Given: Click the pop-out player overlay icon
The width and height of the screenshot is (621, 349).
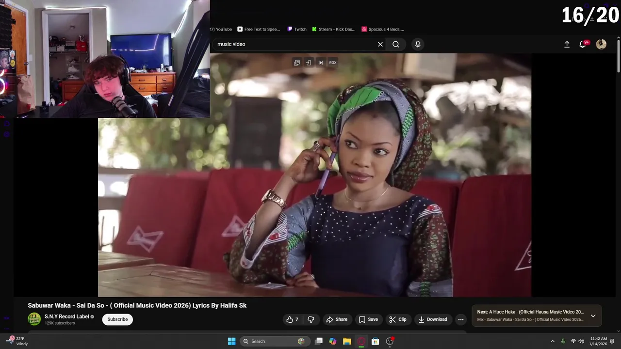Looking at the screenshot, I should click(x=297, y=63).
